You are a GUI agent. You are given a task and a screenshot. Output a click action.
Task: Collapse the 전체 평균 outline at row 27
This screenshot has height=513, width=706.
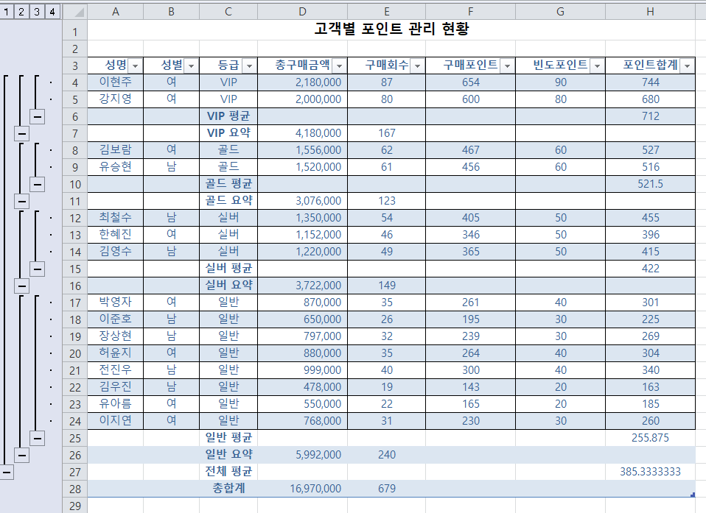pyautogui.click(x=7, y=472)
